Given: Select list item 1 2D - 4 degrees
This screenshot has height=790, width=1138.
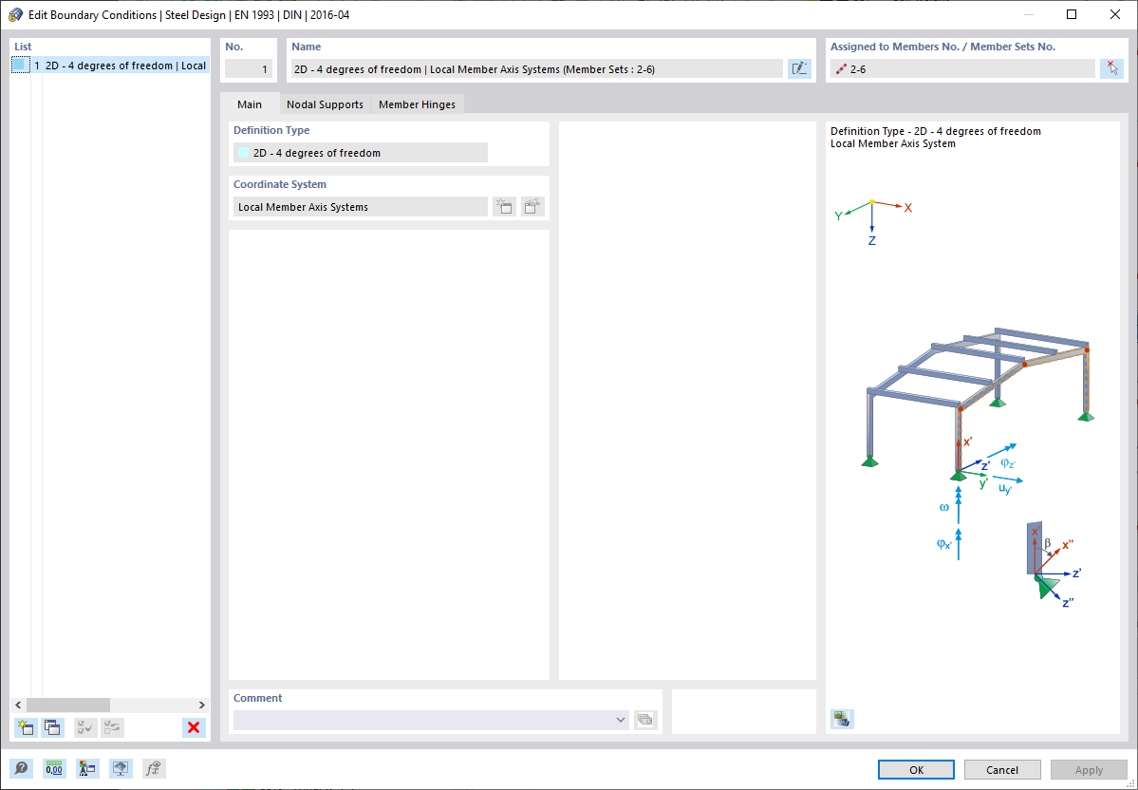Looking at the screenshot, I should tap(110, 66).
